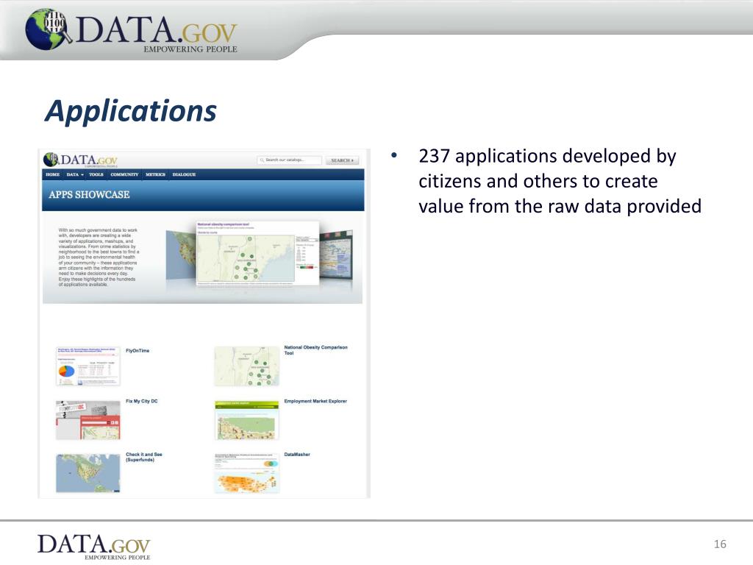Go to the COMMUNITY menu item
The image size is (753, 565).
pos(124,174)
